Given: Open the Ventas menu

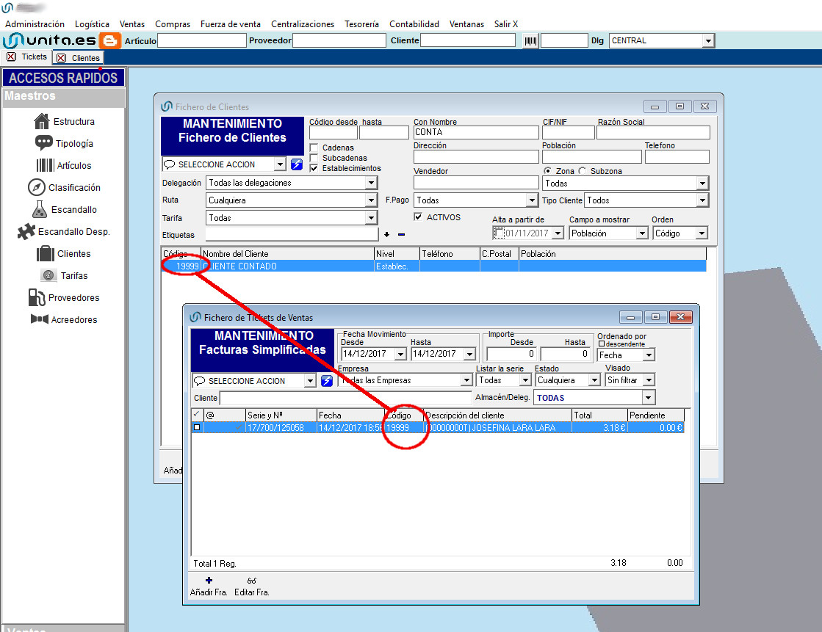Looking at the screenshot, I should coord(132,24).
